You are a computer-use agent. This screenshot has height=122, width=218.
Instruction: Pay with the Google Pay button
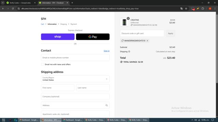(x=93, y=37)
